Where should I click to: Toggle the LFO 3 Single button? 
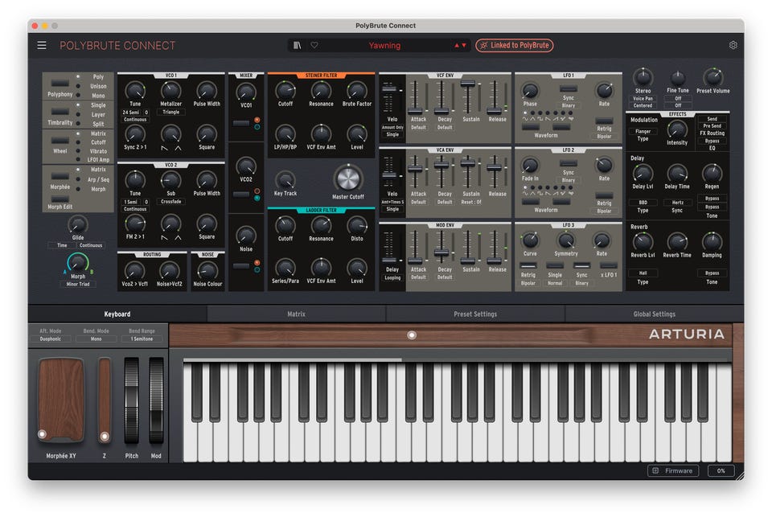[555, 266]
